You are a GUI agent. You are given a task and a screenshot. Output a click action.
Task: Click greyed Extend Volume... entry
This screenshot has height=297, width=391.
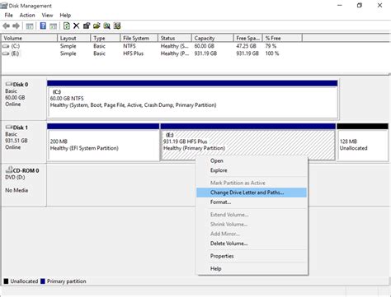point(252,215)
